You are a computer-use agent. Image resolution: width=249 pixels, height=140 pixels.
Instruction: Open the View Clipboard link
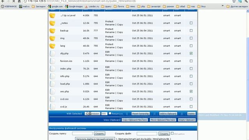click(x=112, y=120)
